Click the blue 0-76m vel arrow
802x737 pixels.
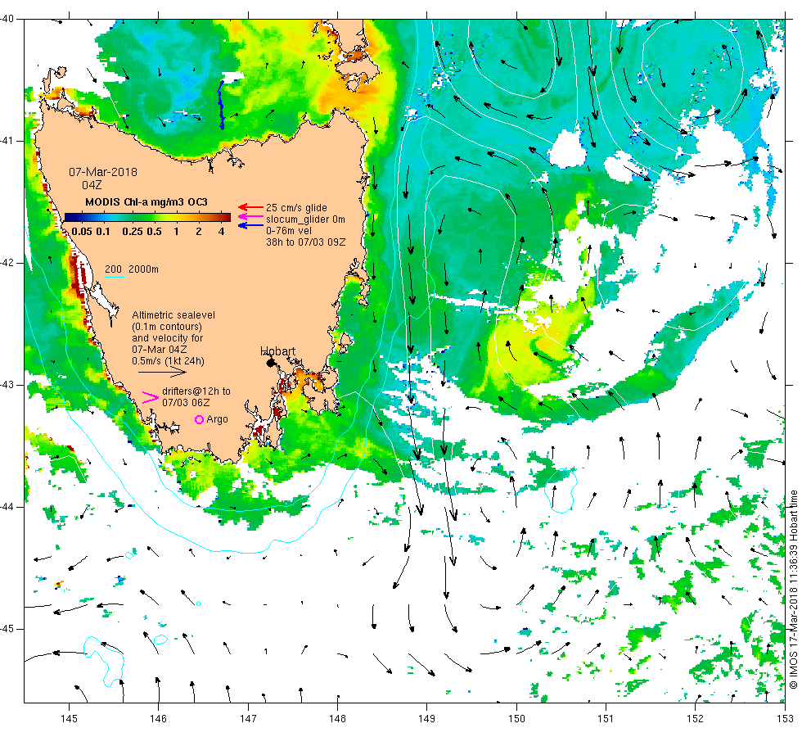(x=250, y=225)
